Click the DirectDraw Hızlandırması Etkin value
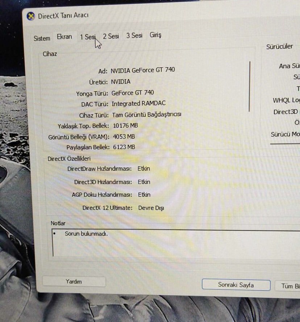 [144, 169]
